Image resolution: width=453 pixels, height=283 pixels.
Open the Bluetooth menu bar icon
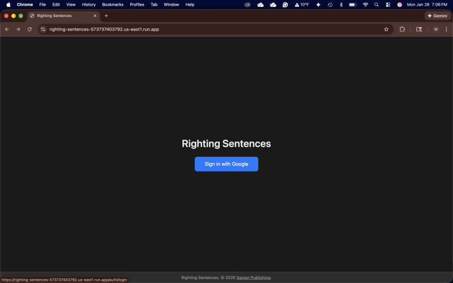coord(341,5)
